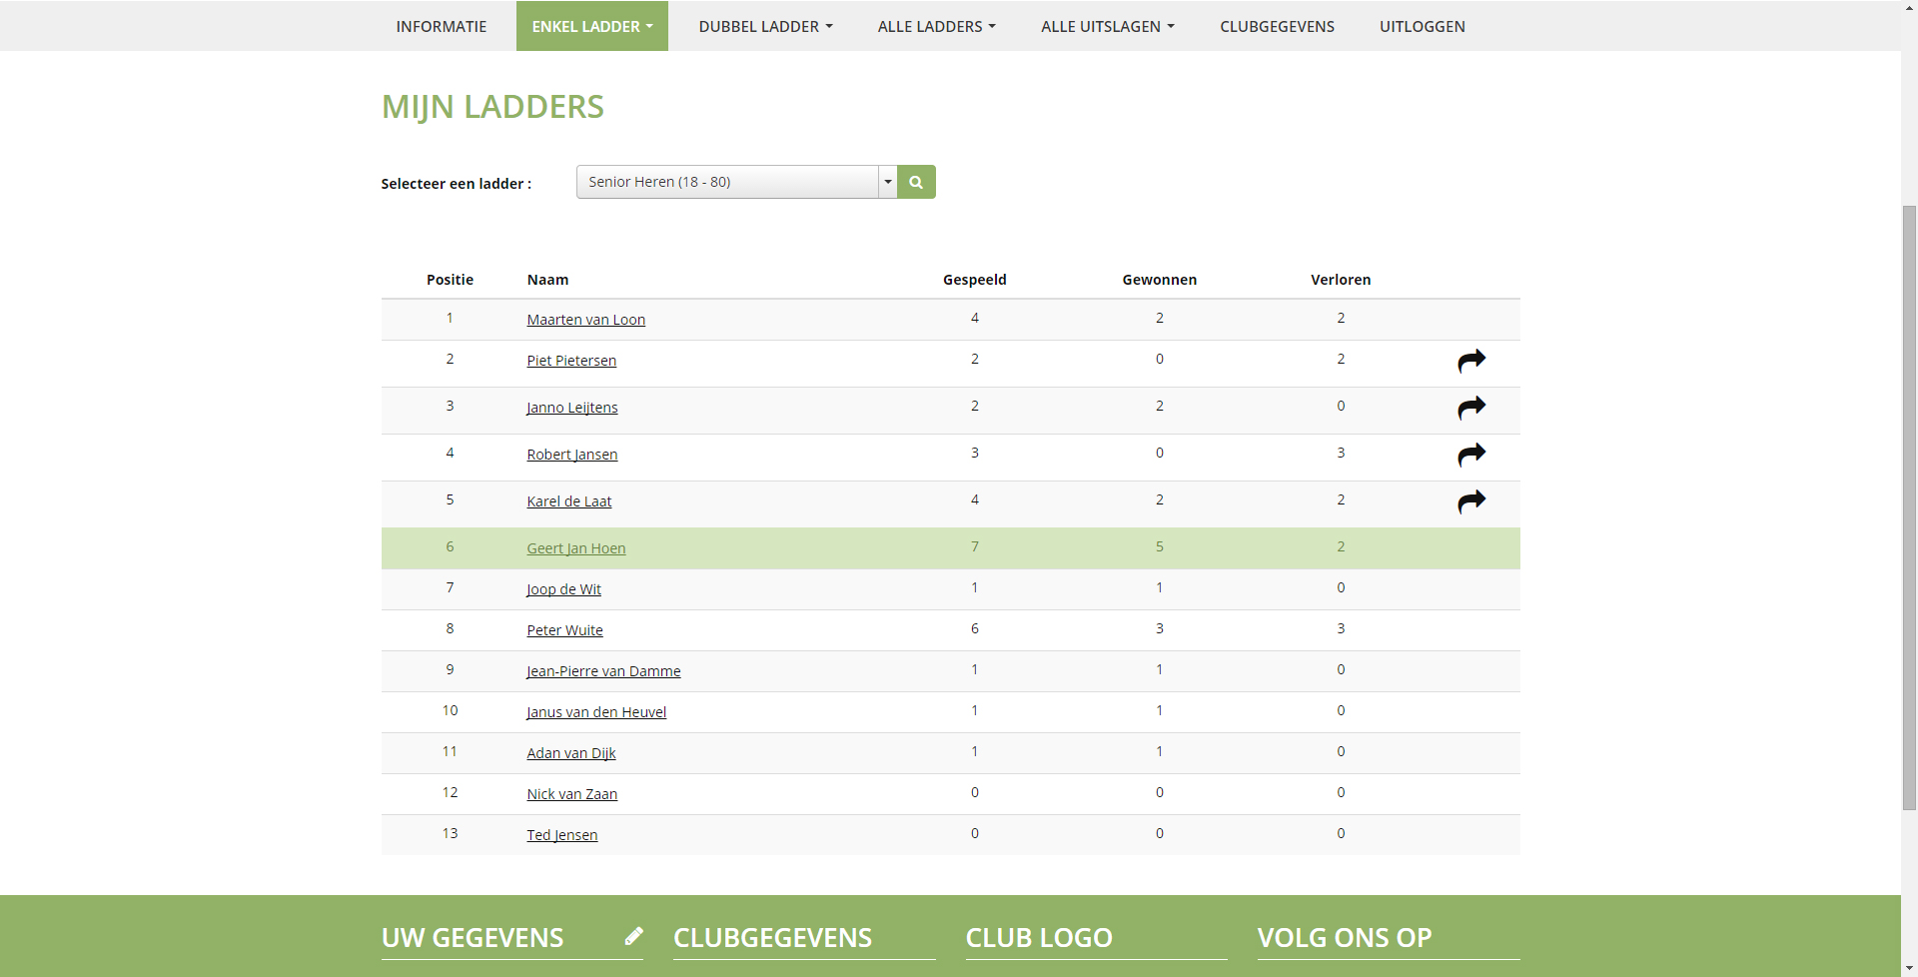Click the Positie column header
1918x977 pixels.
[450, 280]
